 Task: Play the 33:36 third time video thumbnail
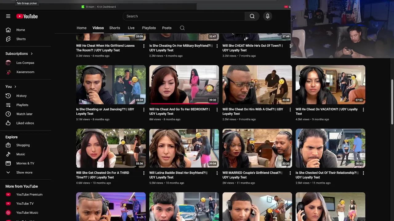point(111,148)
